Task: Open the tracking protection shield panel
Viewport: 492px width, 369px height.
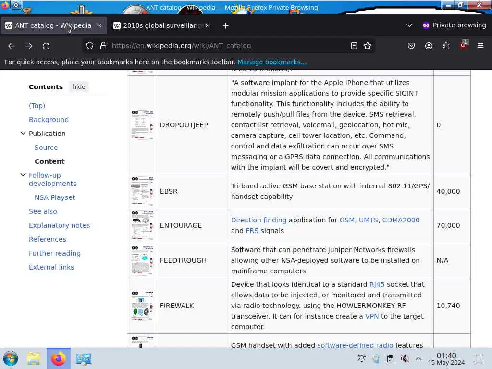Action: (90, 46)
